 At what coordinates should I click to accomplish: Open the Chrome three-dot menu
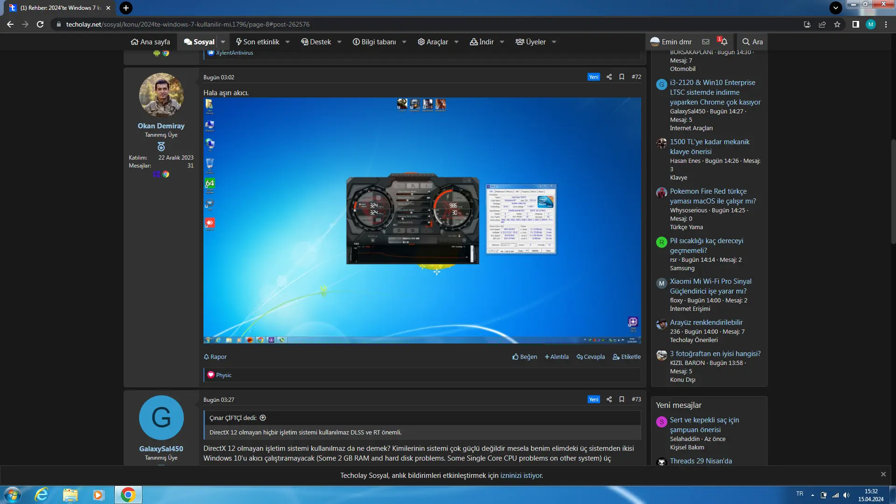point(886,24)
